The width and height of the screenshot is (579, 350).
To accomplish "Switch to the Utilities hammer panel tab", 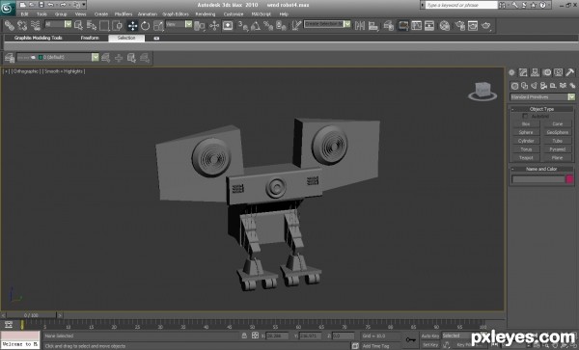I will point(569,72).
